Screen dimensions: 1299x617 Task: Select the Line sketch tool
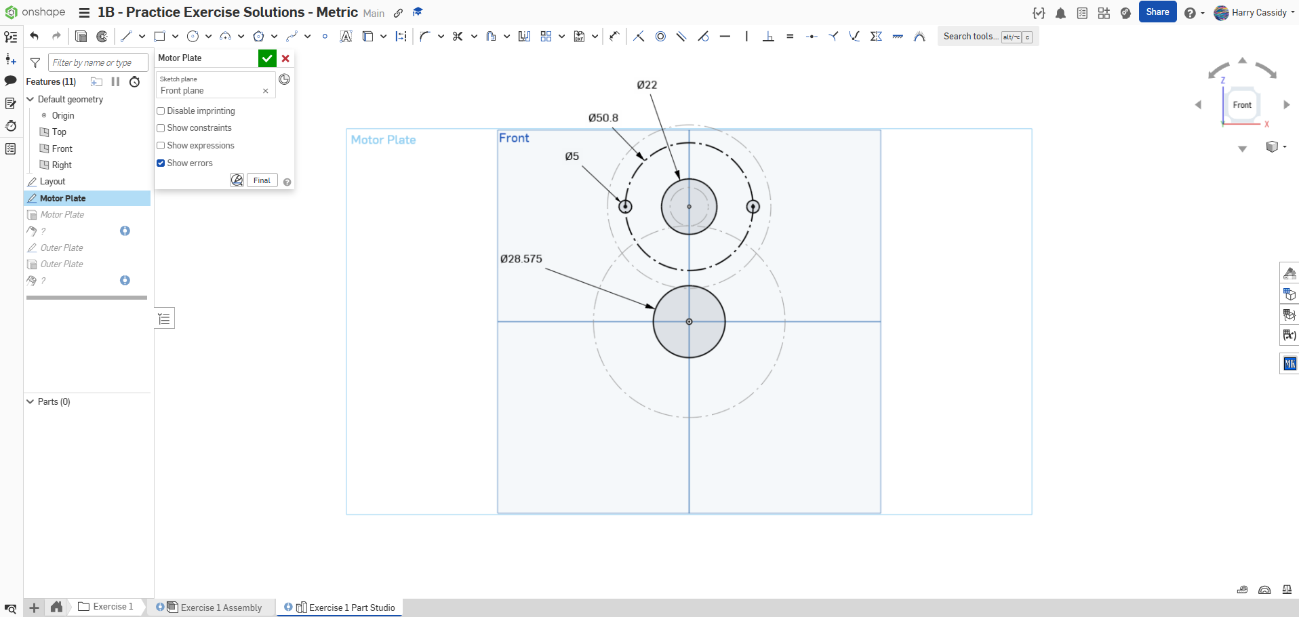point(126,37)
